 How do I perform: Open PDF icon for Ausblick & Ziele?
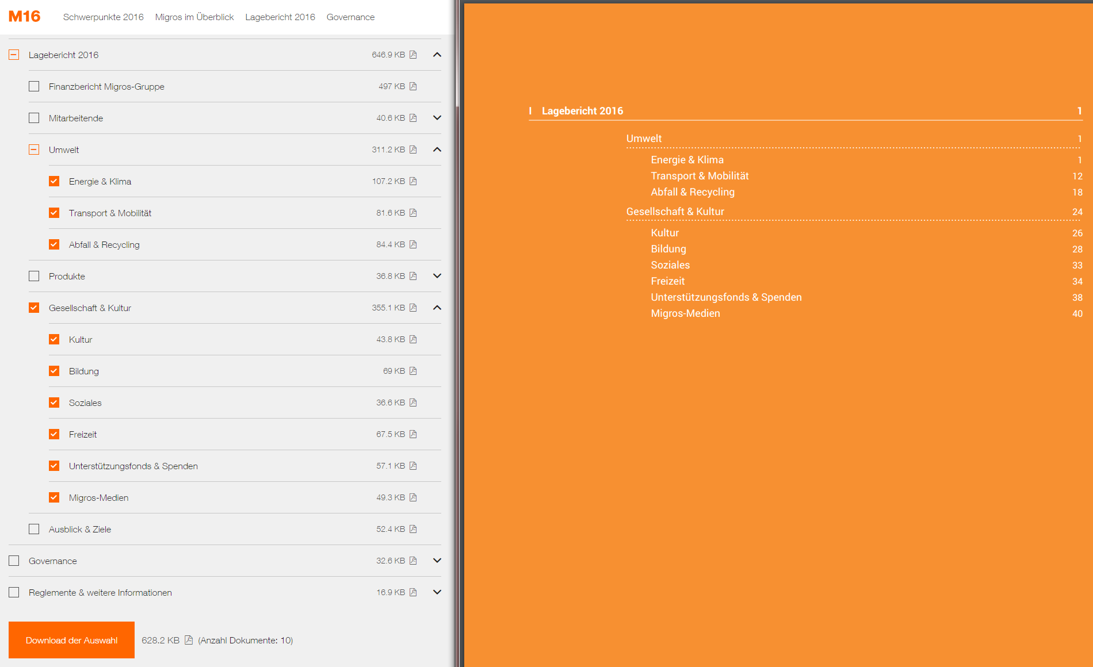(413, 529)
